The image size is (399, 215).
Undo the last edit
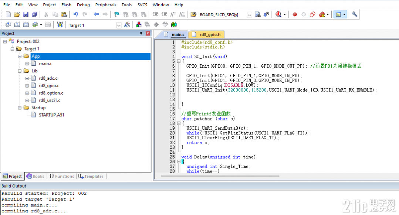click(75, 14)
